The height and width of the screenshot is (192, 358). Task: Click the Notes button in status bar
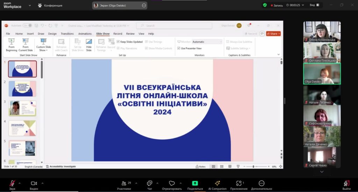coord(200,167)
